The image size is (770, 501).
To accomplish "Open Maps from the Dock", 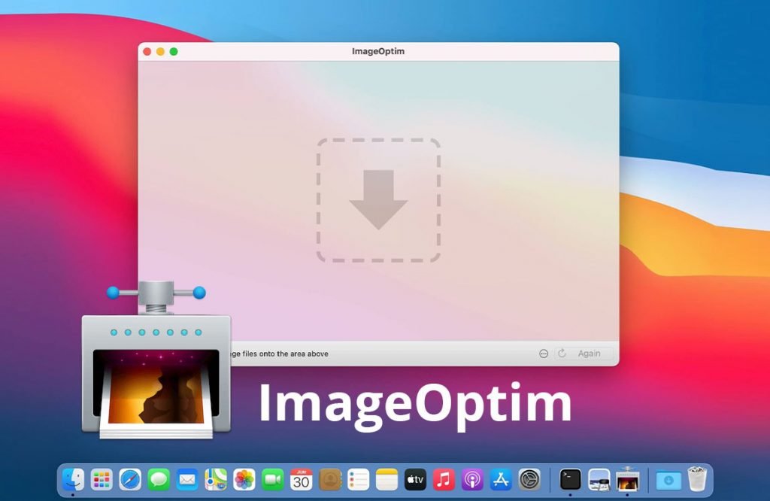I will [216, 479].
